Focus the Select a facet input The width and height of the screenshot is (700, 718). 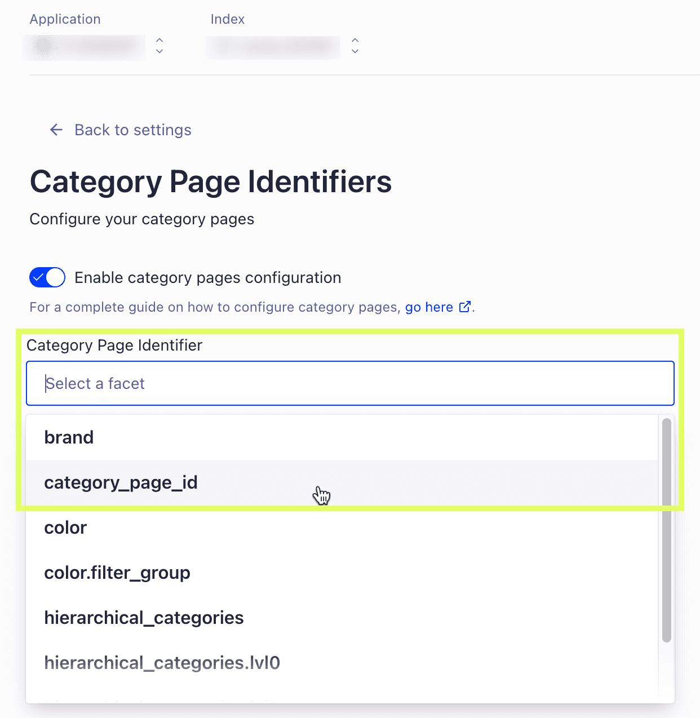pos(350,383)
